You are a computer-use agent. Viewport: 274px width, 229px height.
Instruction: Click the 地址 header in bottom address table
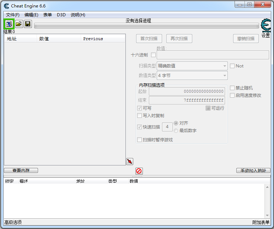click(91, 181)
